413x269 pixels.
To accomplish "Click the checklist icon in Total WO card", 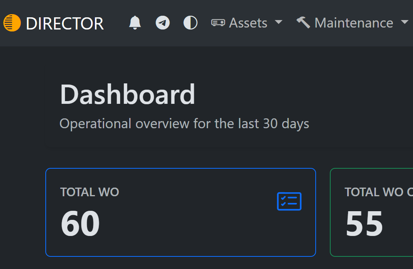I will point(289,201).
